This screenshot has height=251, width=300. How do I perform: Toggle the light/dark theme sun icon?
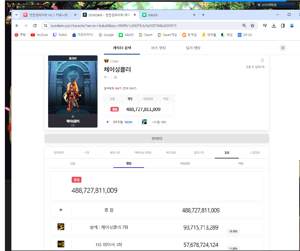tap(283, 48)
